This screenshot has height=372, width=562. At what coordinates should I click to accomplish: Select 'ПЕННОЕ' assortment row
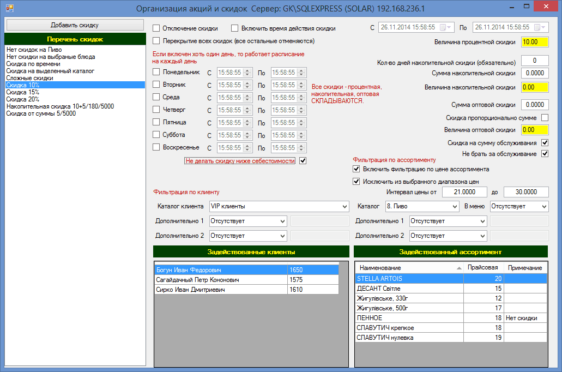451,318
